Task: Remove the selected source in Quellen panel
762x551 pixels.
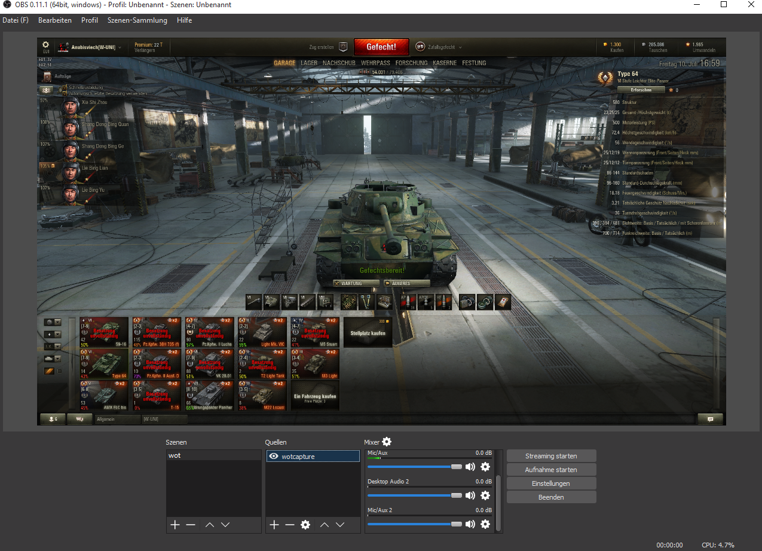Action: pos(290,525)
